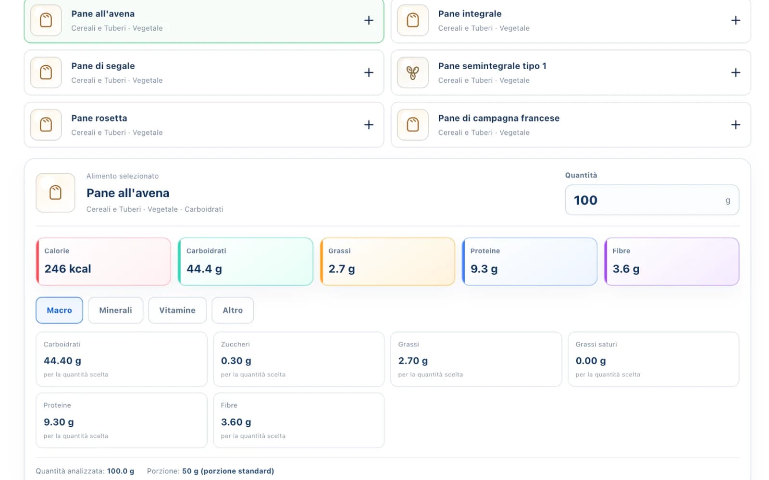The height and width of the screenshot is (480, 769).
Task: Click the Proteine 9.3 g summary card
Action: click(530, 262)
